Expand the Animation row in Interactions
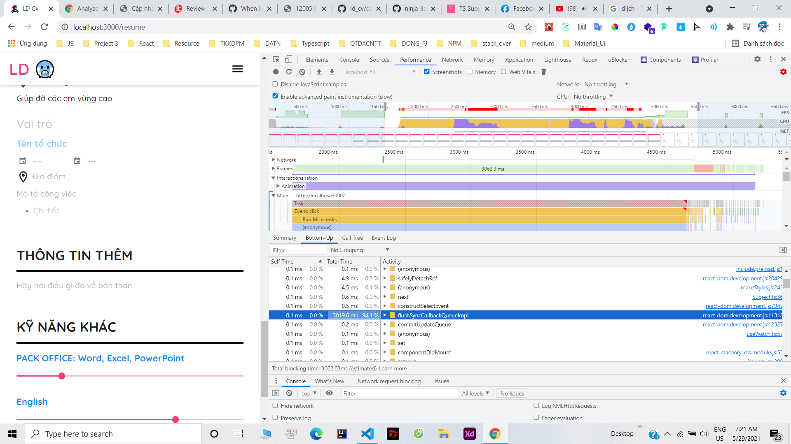The image size is (791, 444). coord(278,186)
